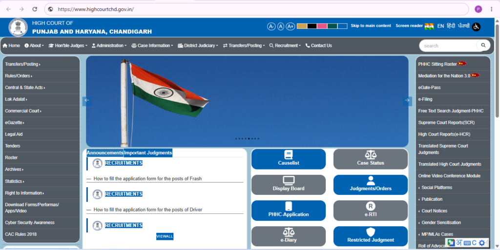This screenshot has height=250, width=500.
Task: Click the site search input field
Action: pyautogui.click(x=448, y=46)
